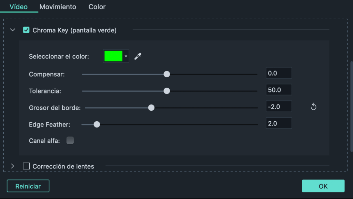Disable the Chroma Key (pantalla verde) checkbox
The image size is (353, 199).
[26, 30]
